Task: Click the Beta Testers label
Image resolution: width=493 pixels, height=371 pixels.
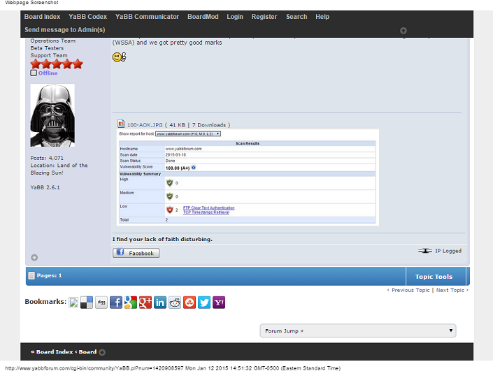Action: point(47,48)
